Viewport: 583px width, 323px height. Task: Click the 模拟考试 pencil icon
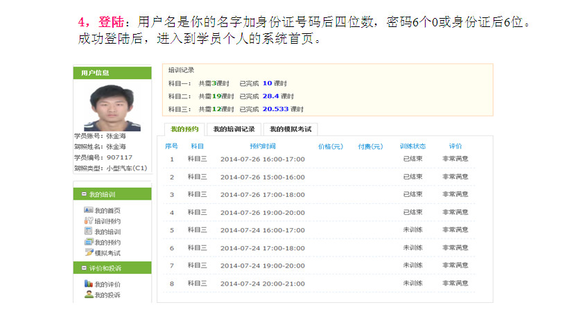tap(88, 252)
